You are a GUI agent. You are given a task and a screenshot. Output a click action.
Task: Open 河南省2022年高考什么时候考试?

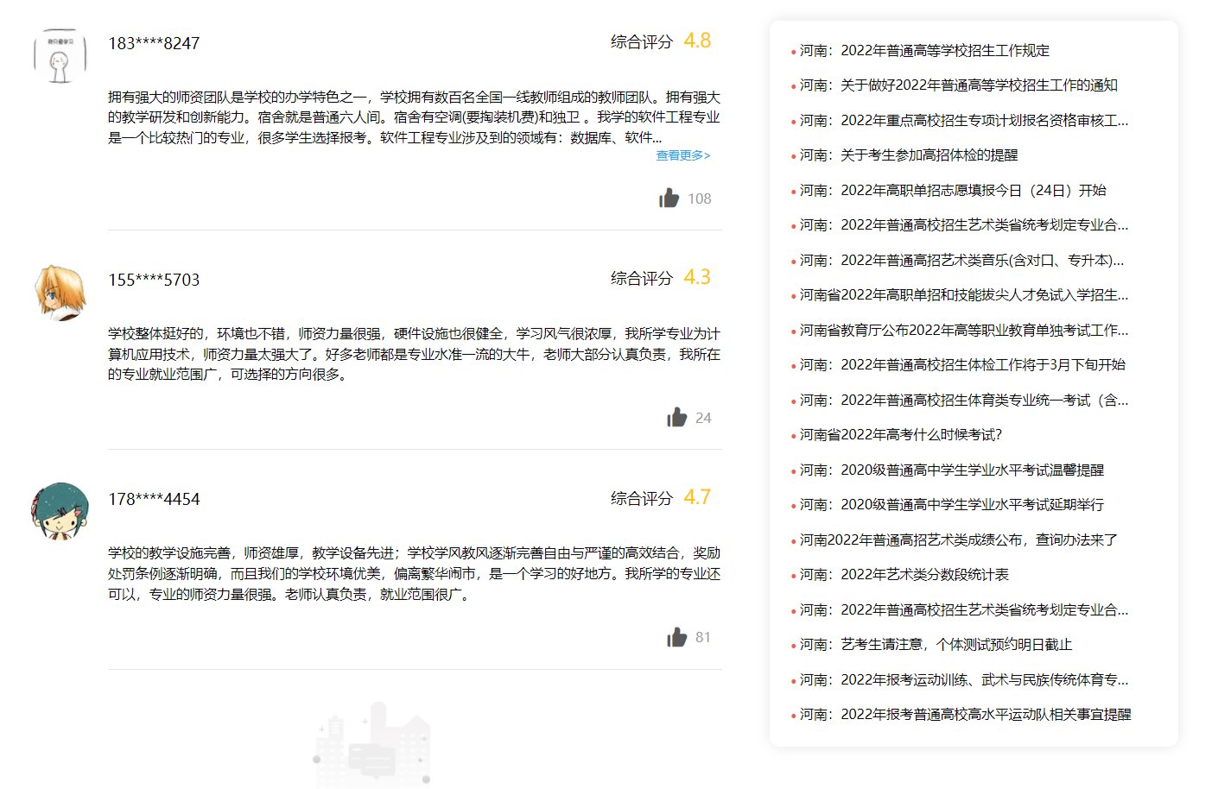click(894, 435)
